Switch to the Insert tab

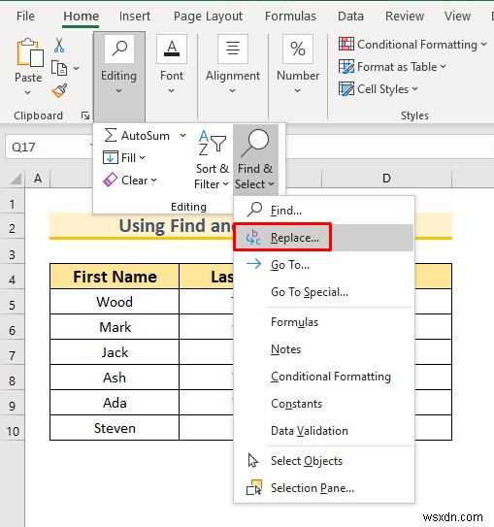(x=135, y=16)
